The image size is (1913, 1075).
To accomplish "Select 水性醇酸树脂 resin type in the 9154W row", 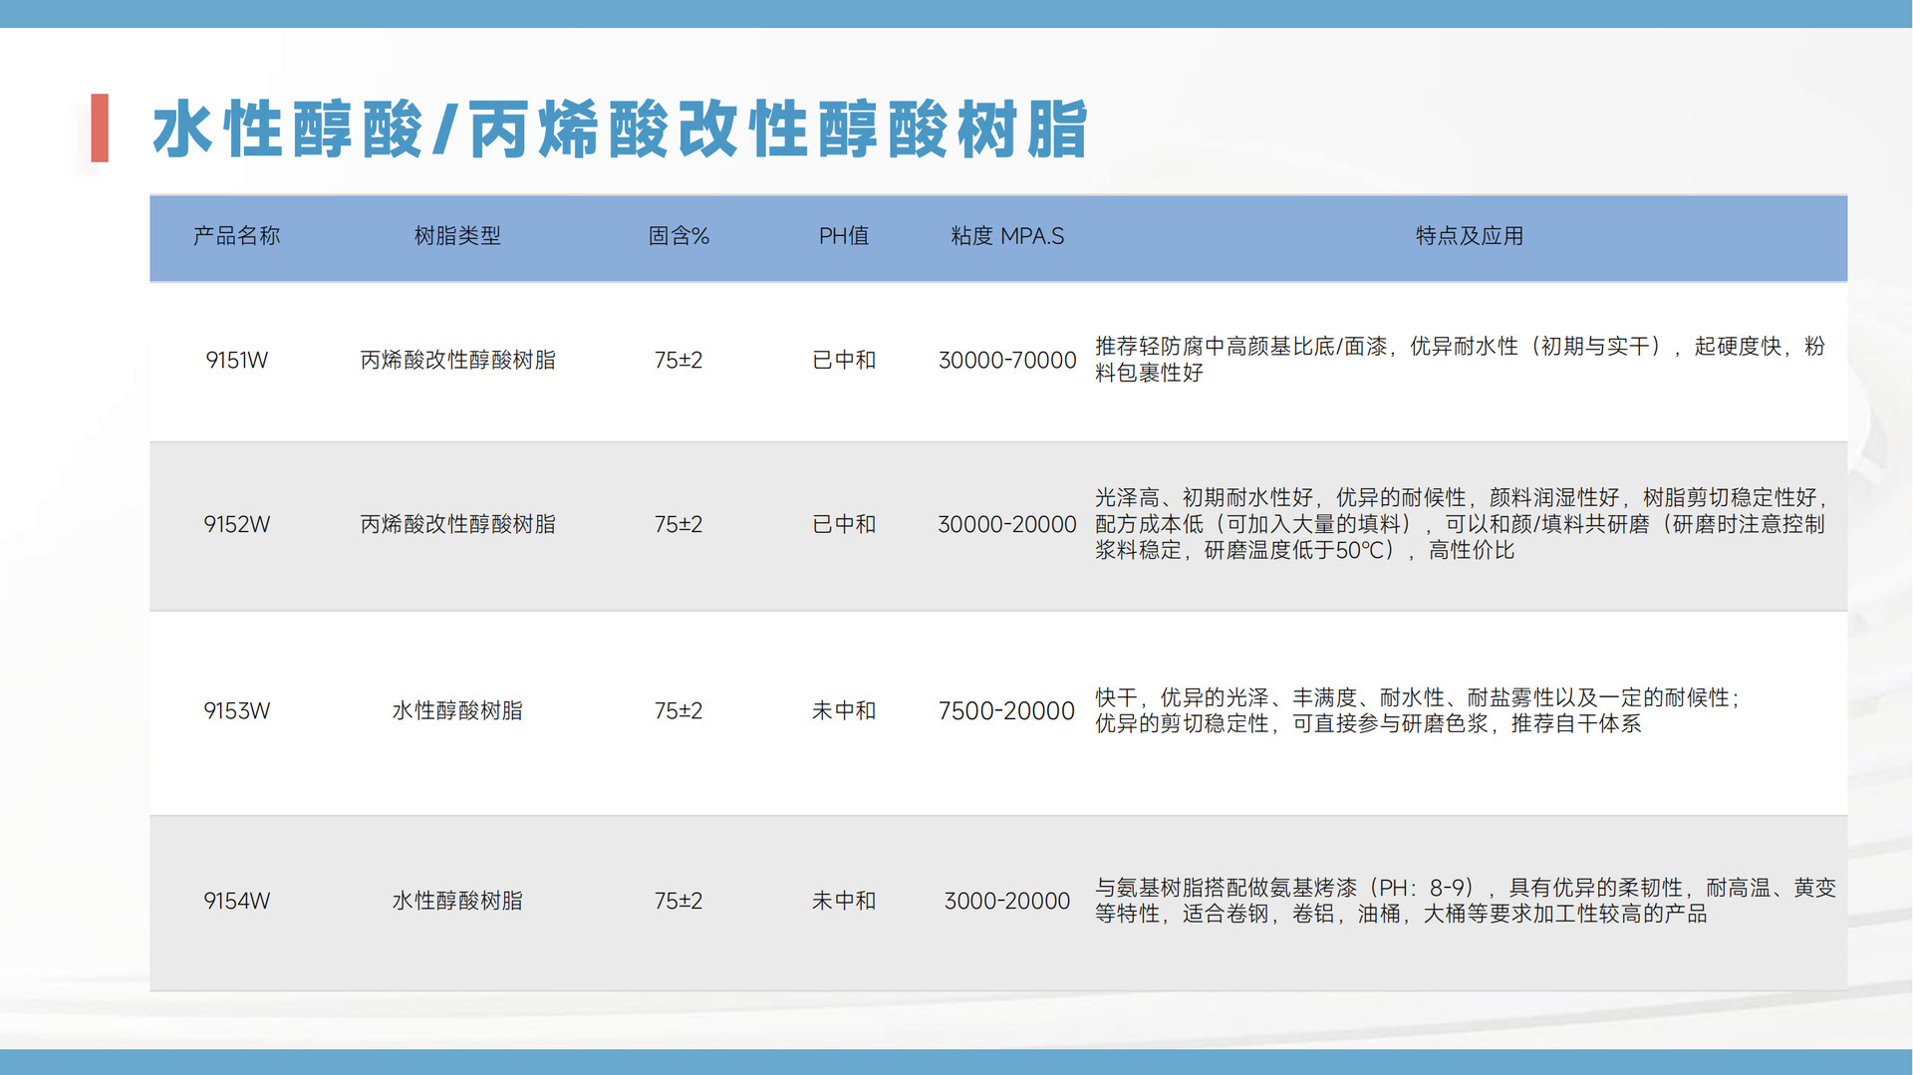I will [x=457, y=902].
